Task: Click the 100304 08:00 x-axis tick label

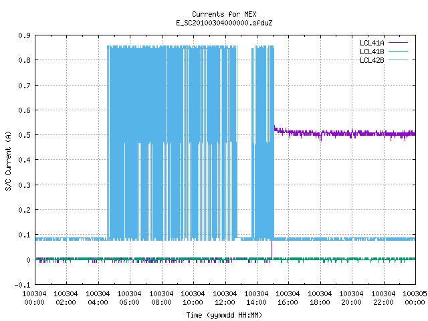Action: click(x=161, y=298)
